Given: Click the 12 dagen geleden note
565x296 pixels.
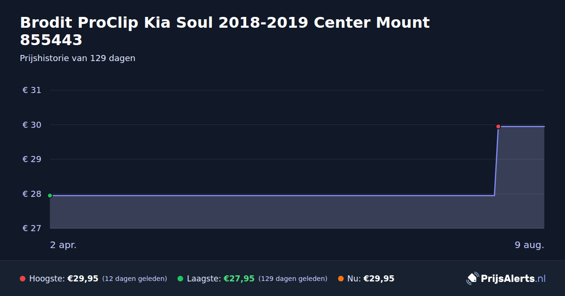Looking at the screenshot, I should (x=135, y=279).
